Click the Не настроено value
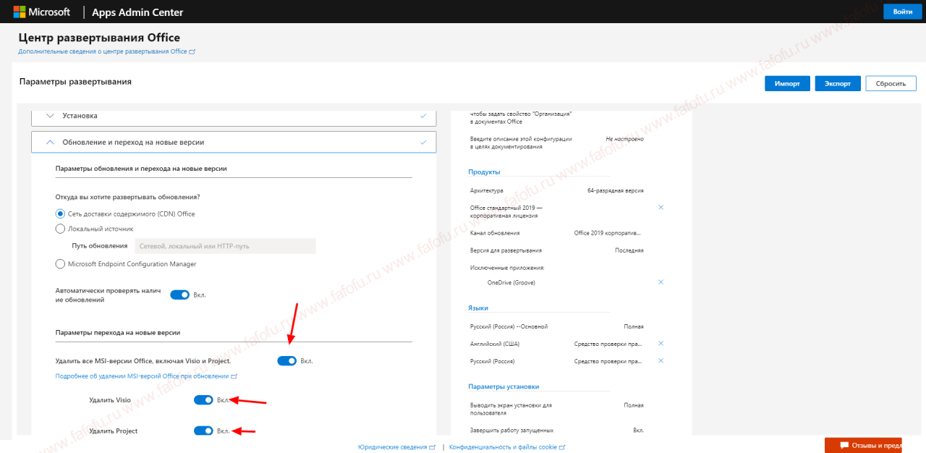Viewport: 926px width, 453px height. (x=624, y=138)
